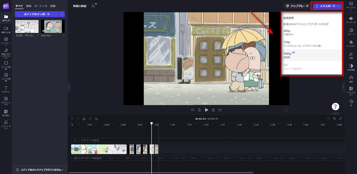The width and height of the screenshot is (357, 174).
Task: Click the timeline trash delete icon
Action: coord(90,119)
